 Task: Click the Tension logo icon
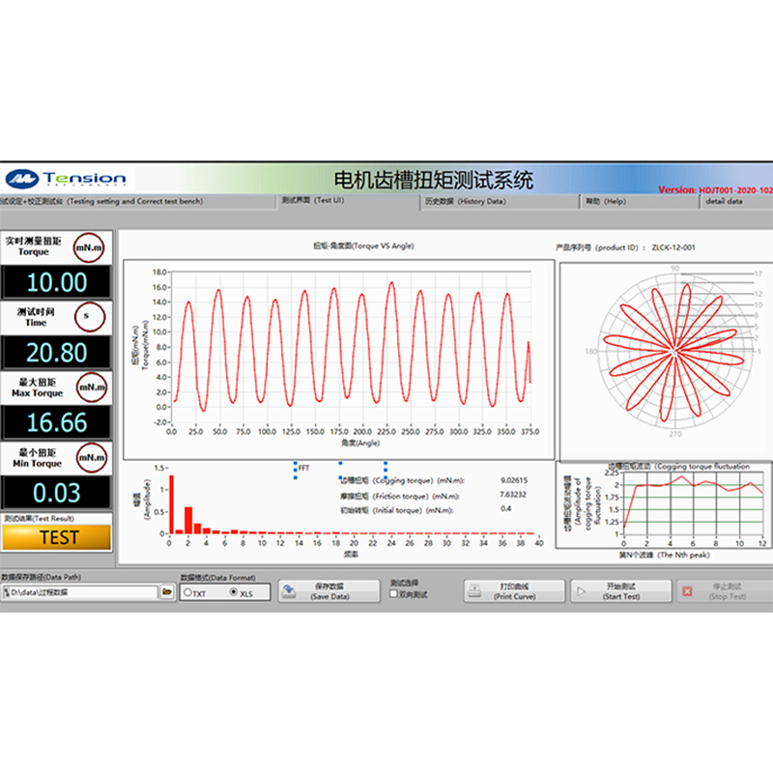point(20,179)
